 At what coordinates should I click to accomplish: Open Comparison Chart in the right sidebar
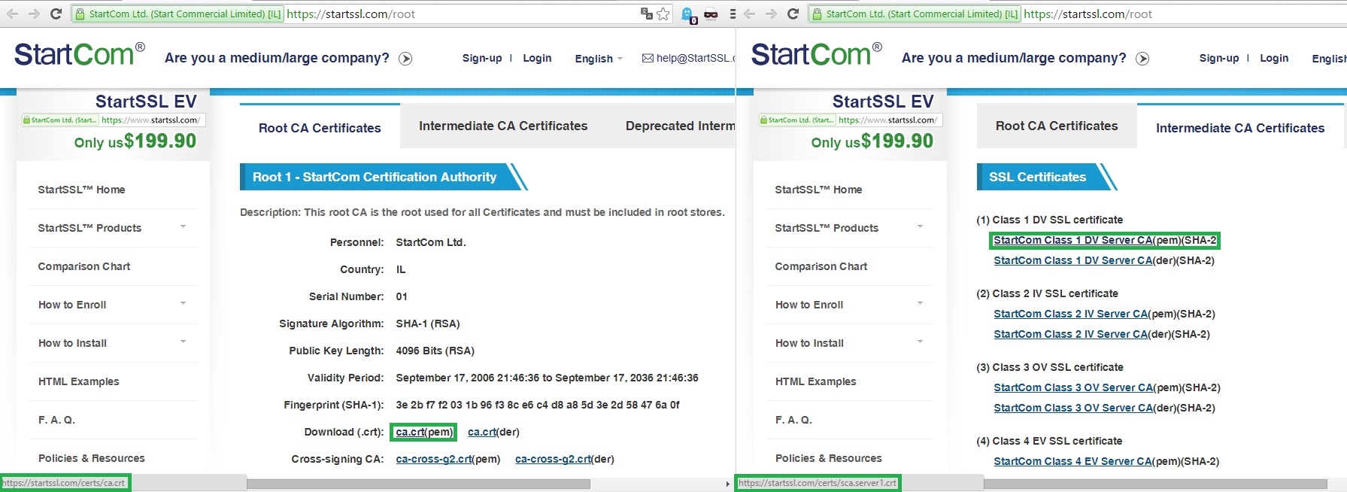point(821,266)
